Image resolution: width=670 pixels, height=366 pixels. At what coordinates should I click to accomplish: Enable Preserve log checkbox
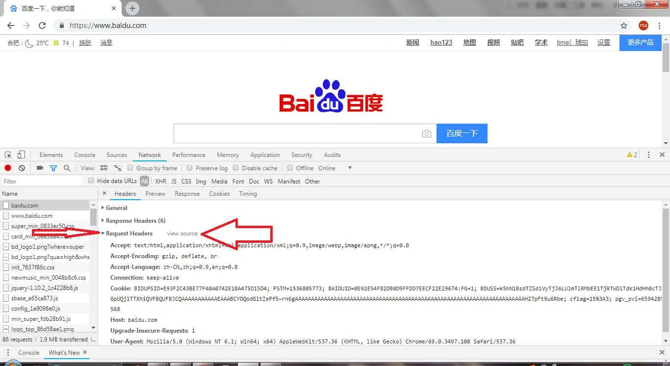pyautogui.click(x=190, y=168)
